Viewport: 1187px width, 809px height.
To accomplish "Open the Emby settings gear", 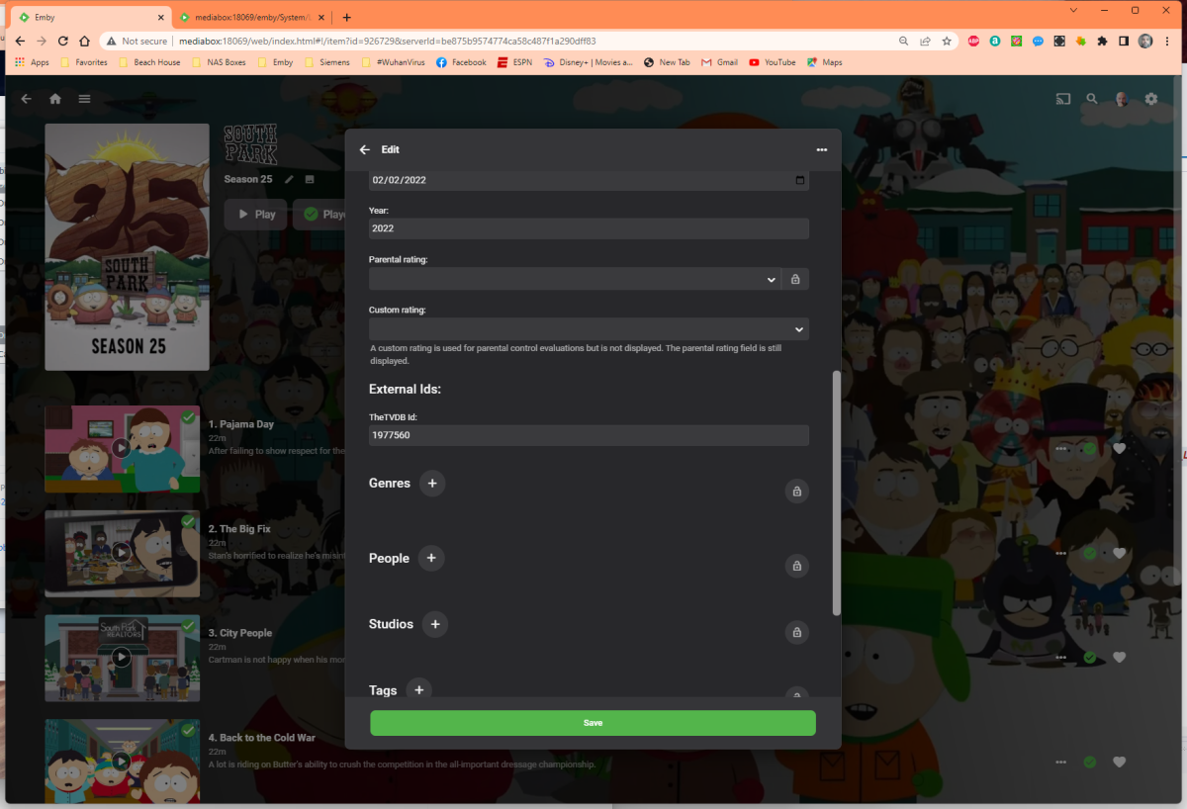I will pyautogui.click(x=1150, y=99).
